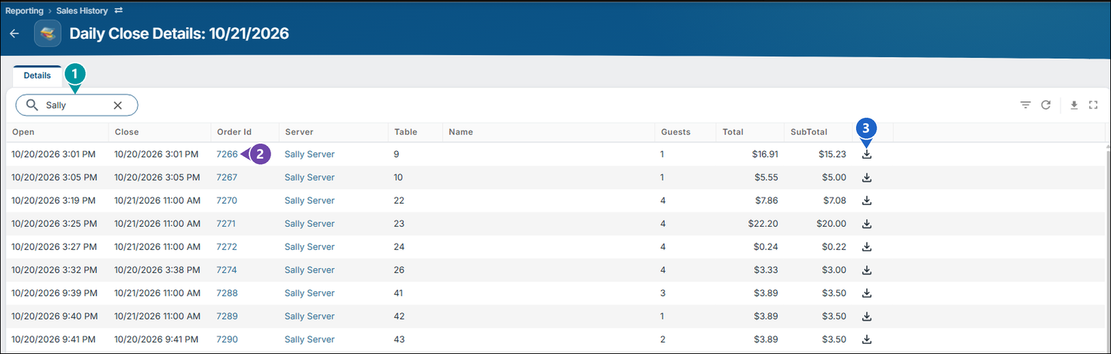The height and width of the screenshot is (354, 1111).
Task: Open the Sales History breadcrumb
Action: coord(82,11)
